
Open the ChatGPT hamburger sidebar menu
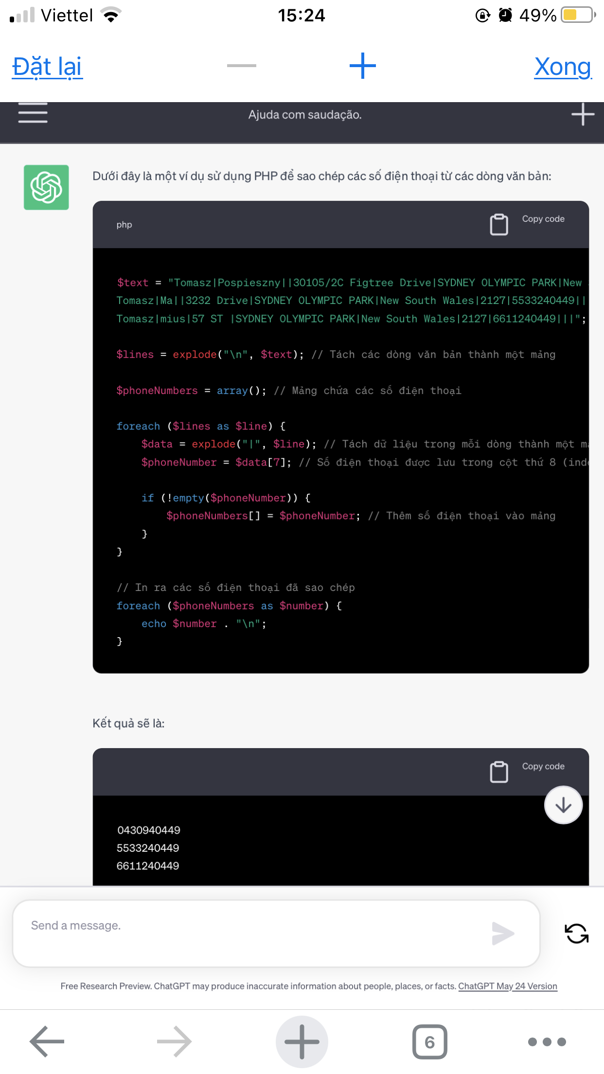click(x=33, y=113)
